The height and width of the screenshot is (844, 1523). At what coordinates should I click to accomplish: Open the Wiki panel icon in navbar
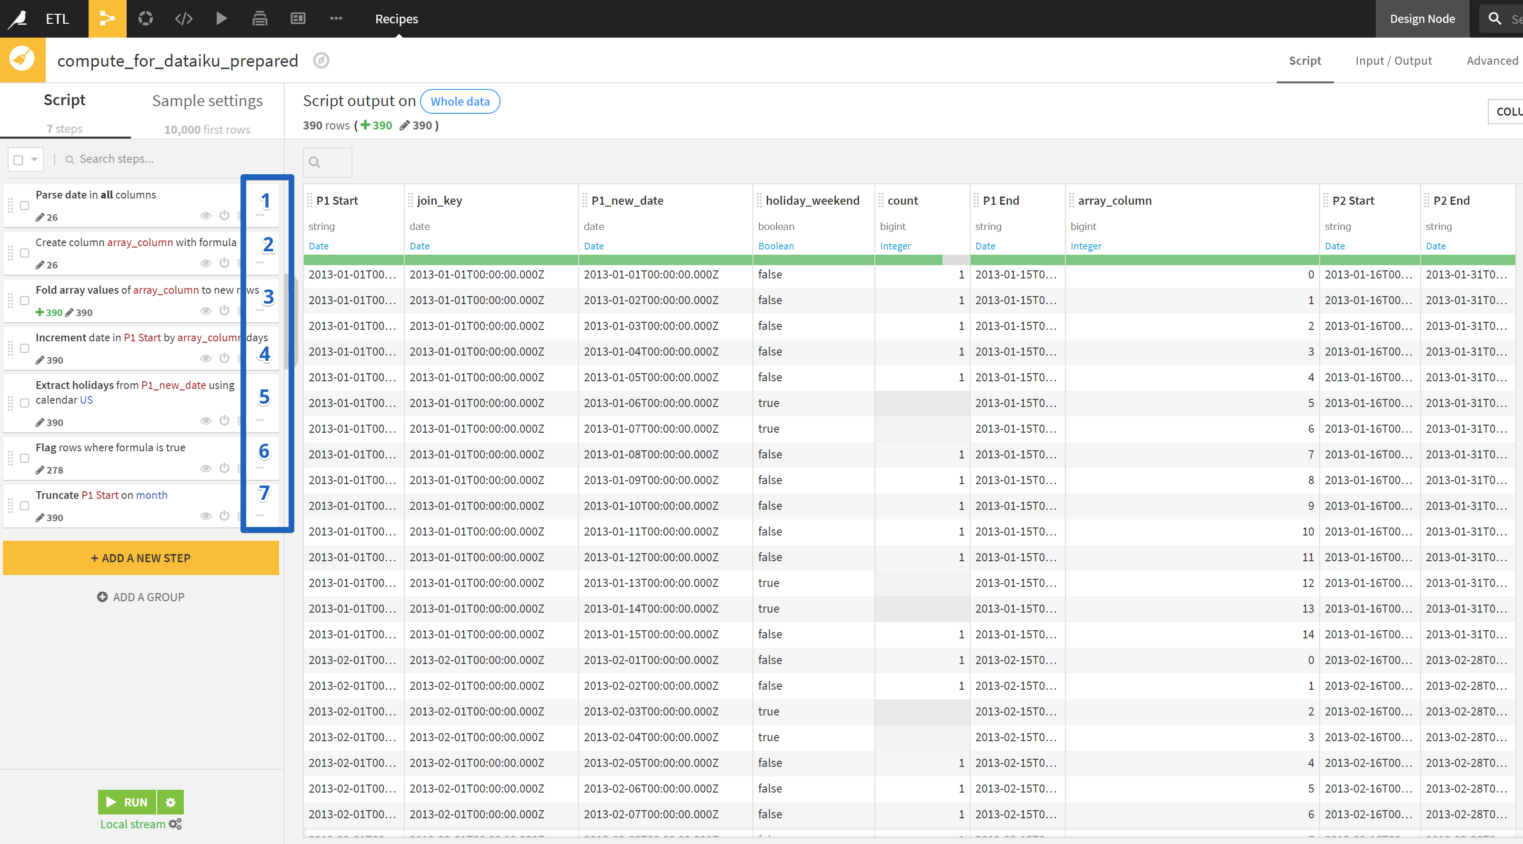(x=298, y=19)
